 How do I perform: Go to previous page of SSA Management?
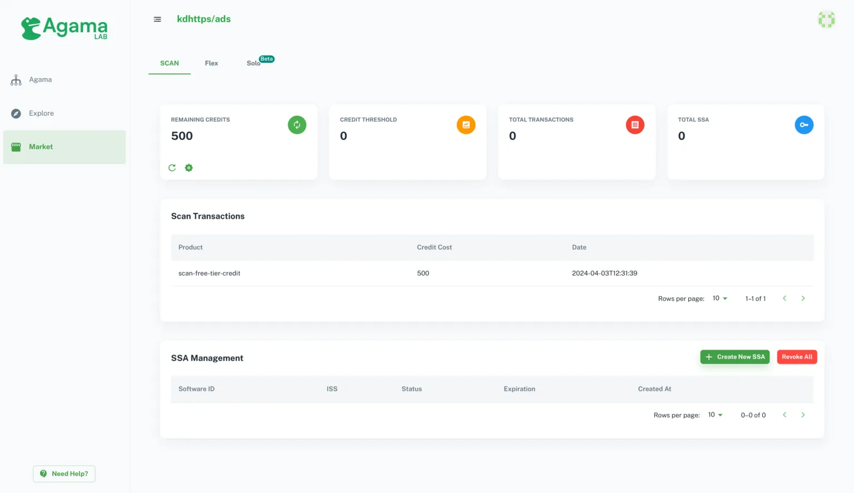pyautogui.click(x=785, y=415)
